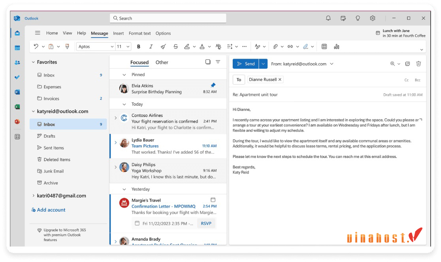Discard draft with trash icon

[418, 64]
